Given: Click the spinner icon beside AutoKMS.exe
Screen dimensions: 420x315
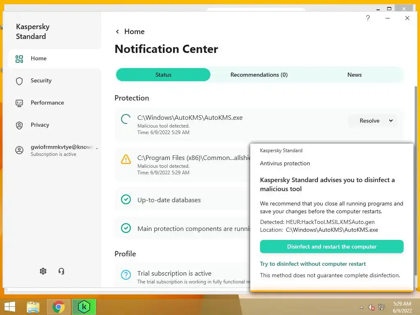Looking at the screenshot, I should [x=126, y=119].
